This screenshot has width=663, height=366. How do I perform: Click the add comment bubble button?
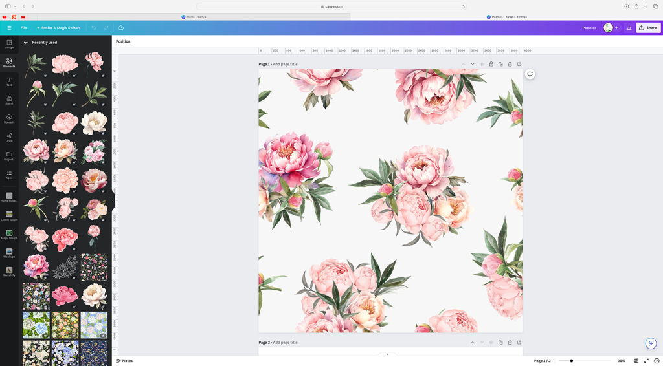[x=530, y=74]
